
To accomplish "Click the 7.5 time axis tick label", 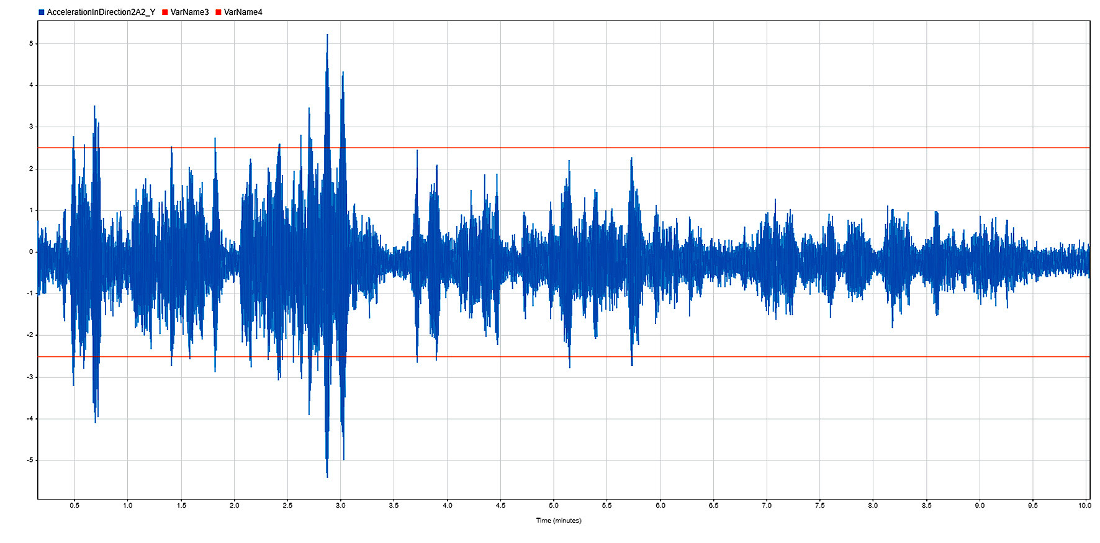I will coord(820,506).
